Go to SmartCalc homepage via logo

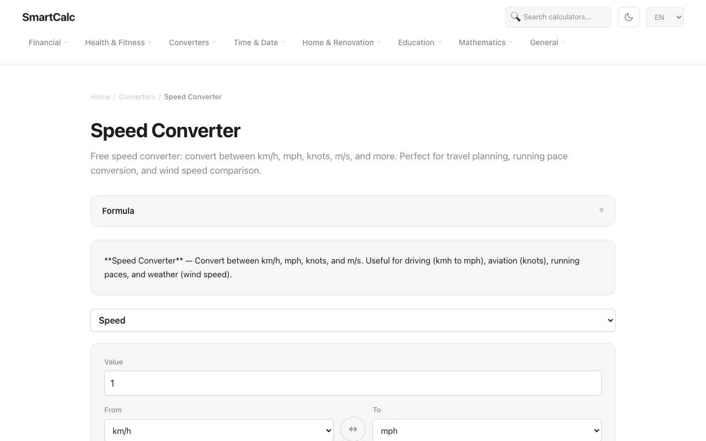pos(49,17)
